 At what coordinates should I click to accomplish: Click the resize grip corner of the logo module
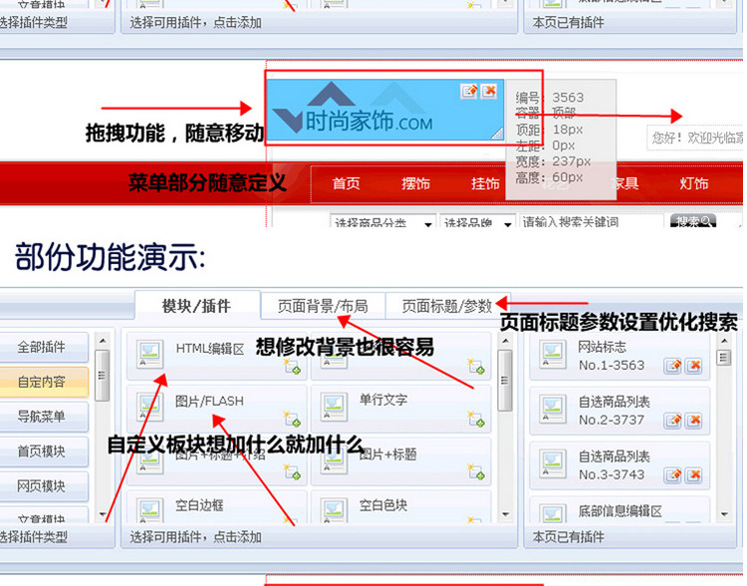(497, 133)
